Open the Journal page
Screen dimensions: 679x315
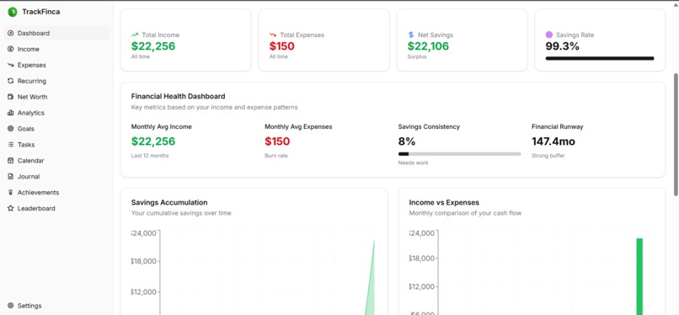56,177
